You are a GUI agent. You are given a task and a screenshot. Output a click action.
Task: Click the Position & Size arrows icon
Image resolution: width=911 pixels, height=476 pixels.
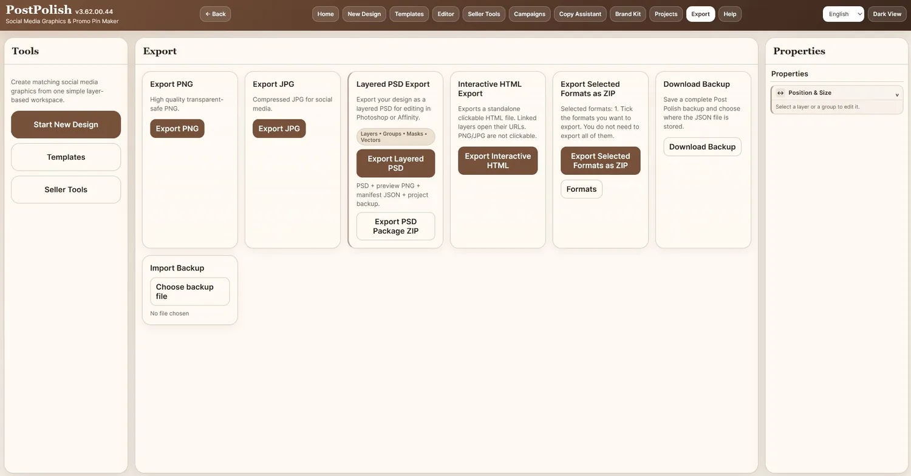tap(780, 93)
